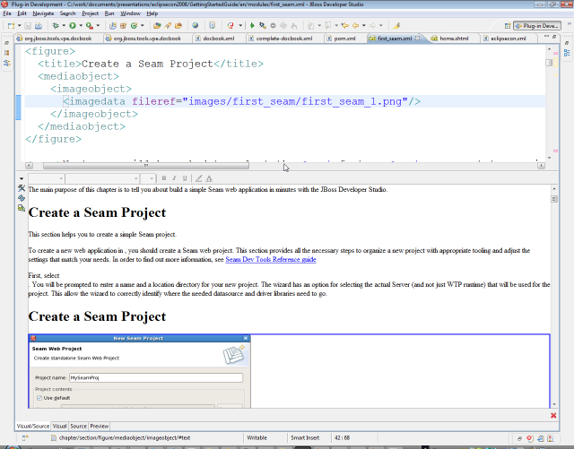Open the New Java Class dropdown arrow
Screen dimensions: 574x449
click(x=143, y=26)
